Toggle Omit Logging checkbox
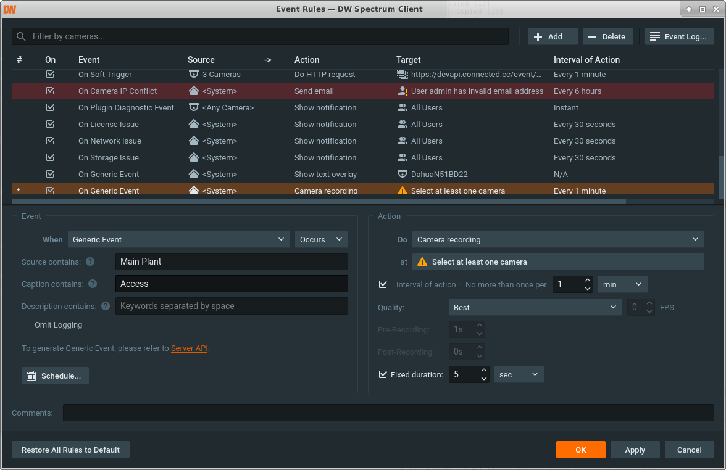This screenshot has height=470, width=726. click(x=27, y=325)
